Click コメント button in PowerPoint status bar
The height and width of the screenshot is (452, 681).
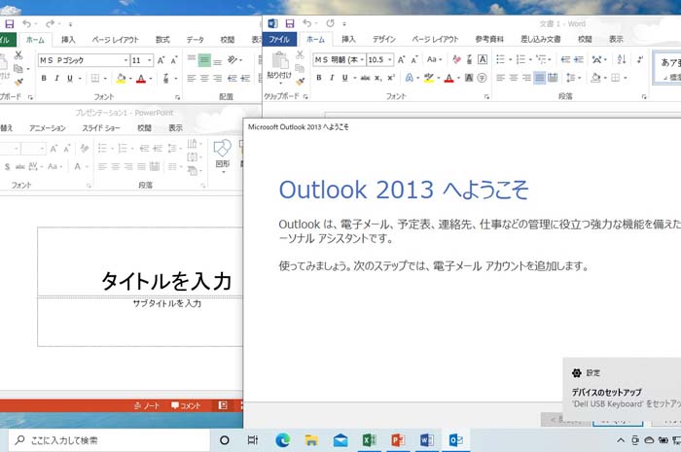click(186, 405)
